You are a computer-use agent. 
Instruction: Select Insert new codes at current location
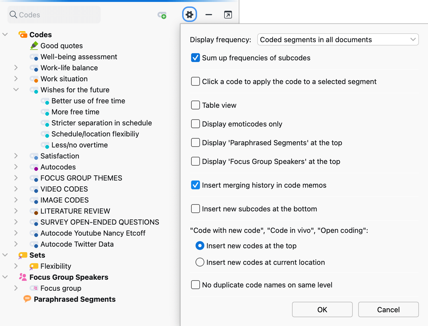pos(200,262)
